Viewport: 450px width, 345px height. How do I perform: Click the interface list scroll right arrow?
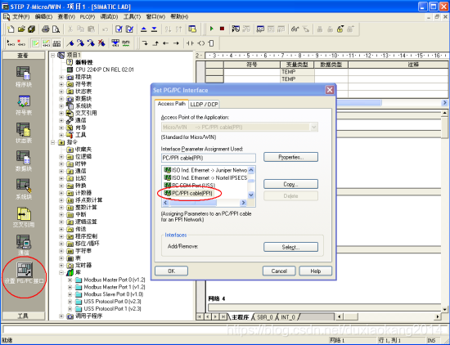[x=243, y=203]
